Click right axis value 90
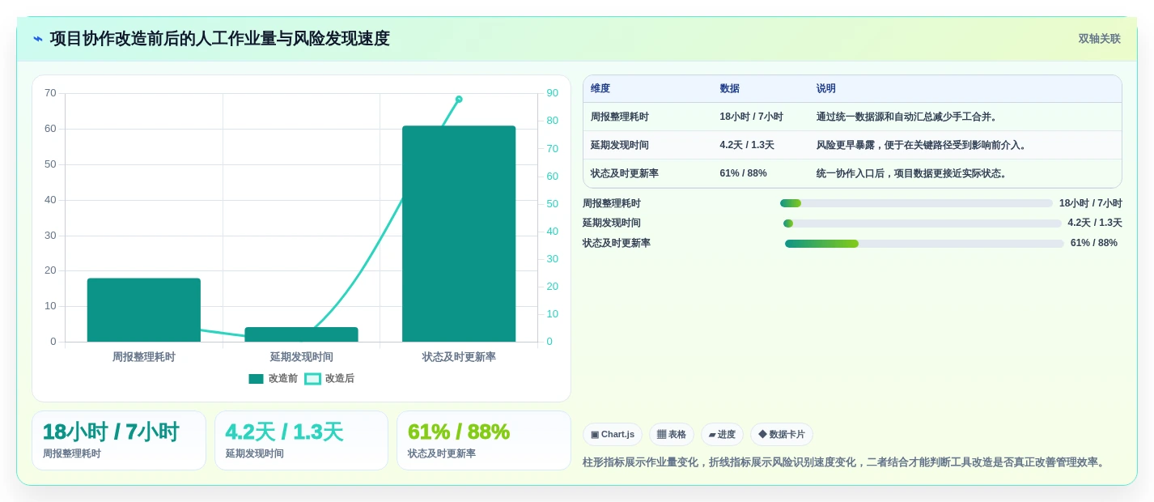1154x502 pixels. tap(553, 93)
